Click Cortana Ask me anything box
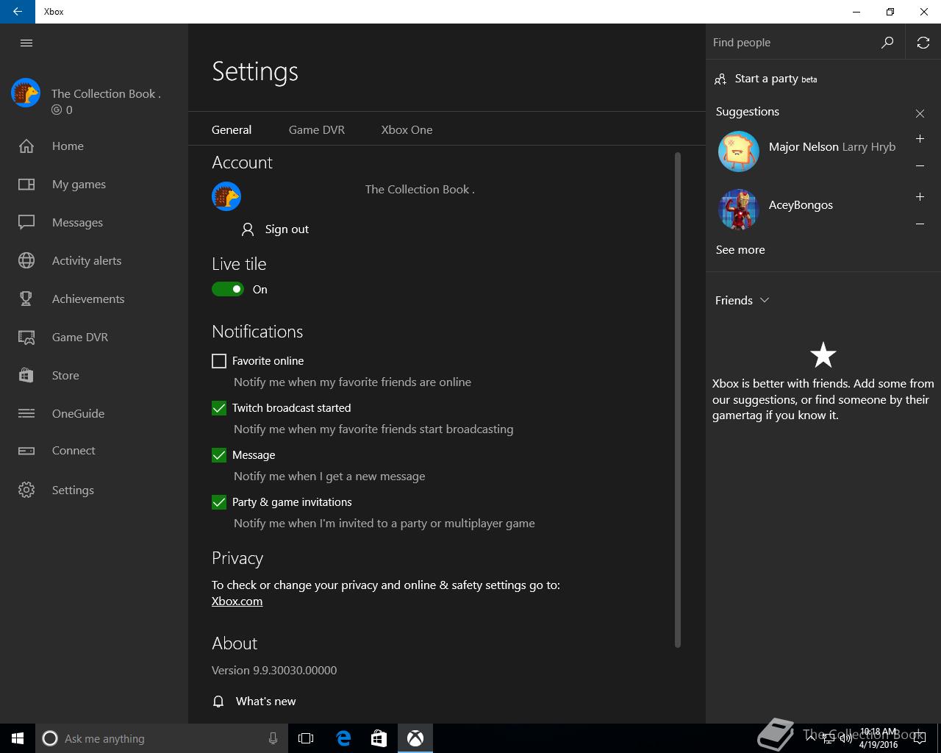Image resolution: width=941 pixels, height=753 pixels. click(161, 738)
